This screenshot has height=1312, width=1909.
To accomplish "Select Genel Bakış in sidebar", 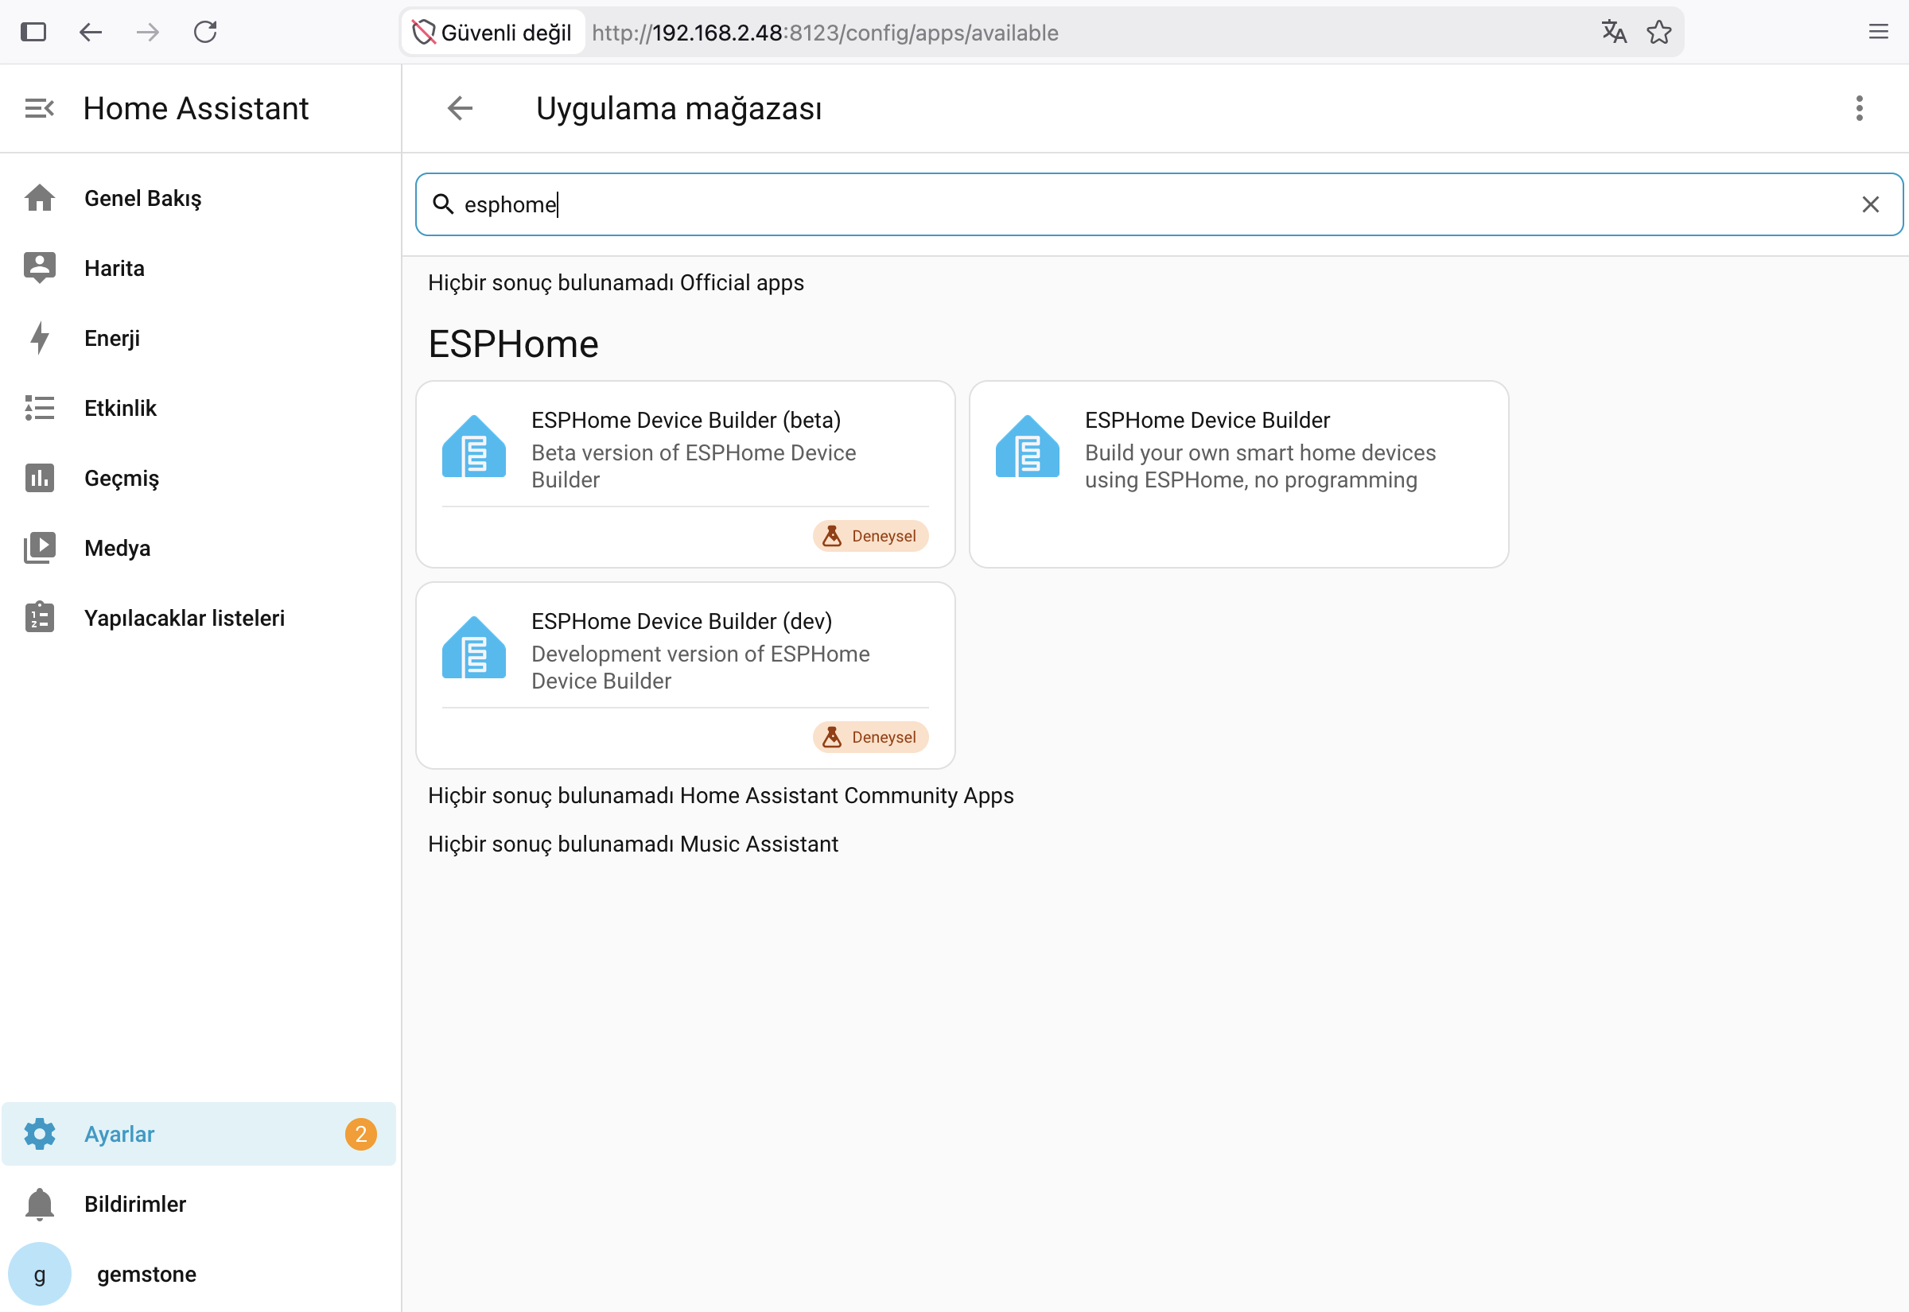I will click(x=199, y=198).
